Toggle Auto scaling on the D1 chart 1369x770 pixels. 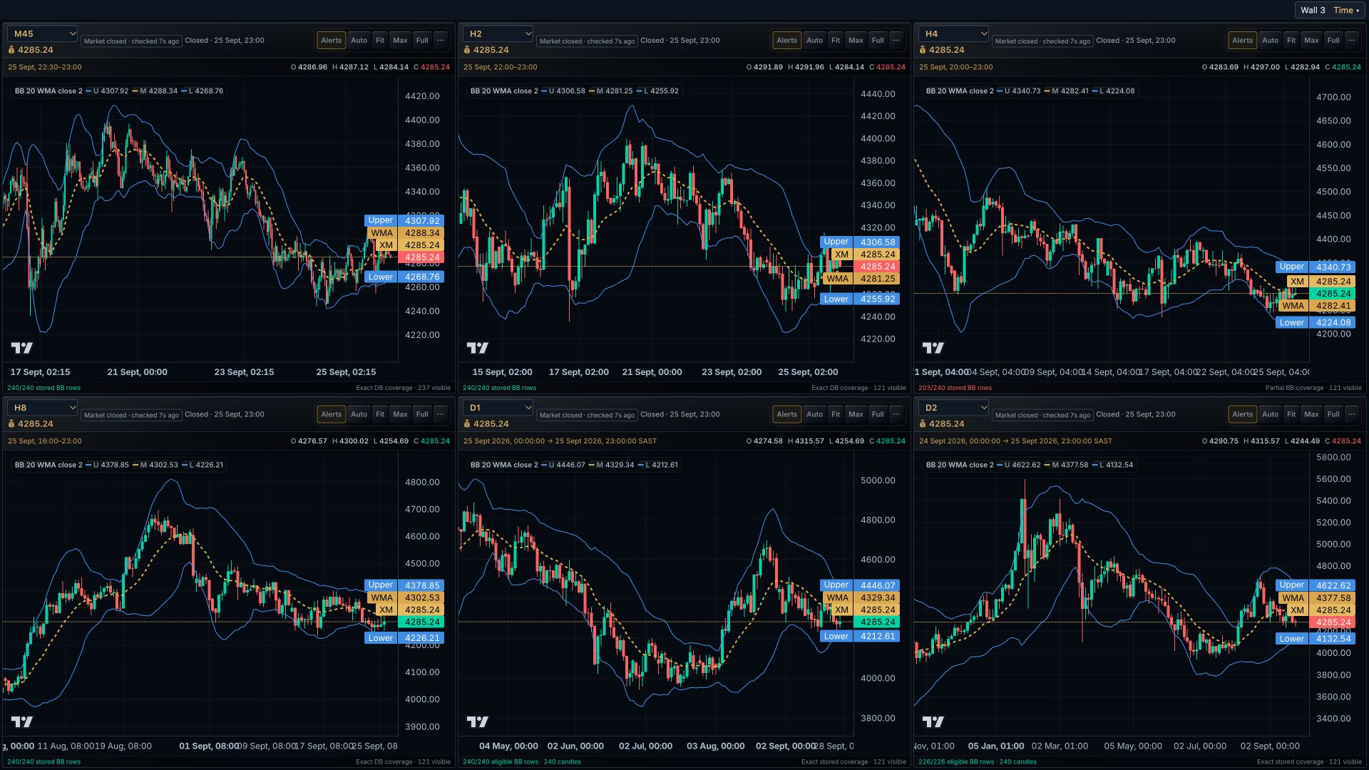click(814, 414)
